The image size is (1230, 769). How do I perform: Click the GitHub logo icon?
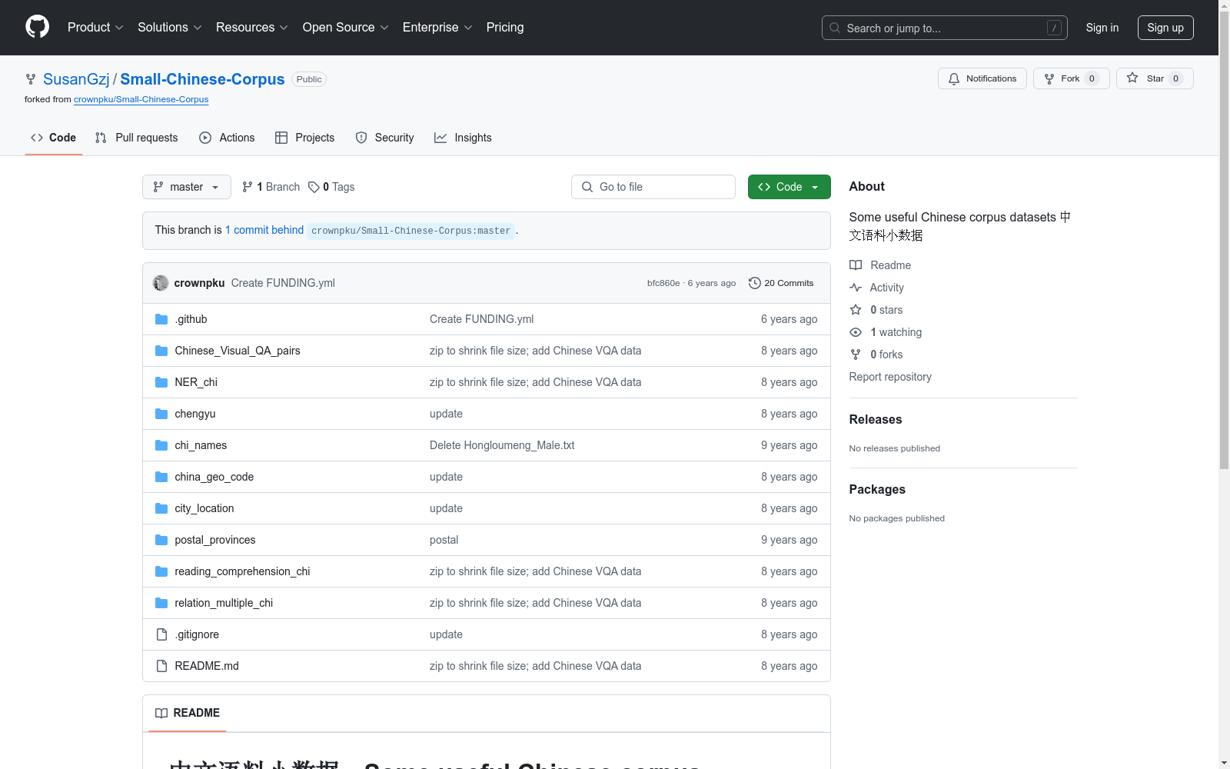[37, 27]
